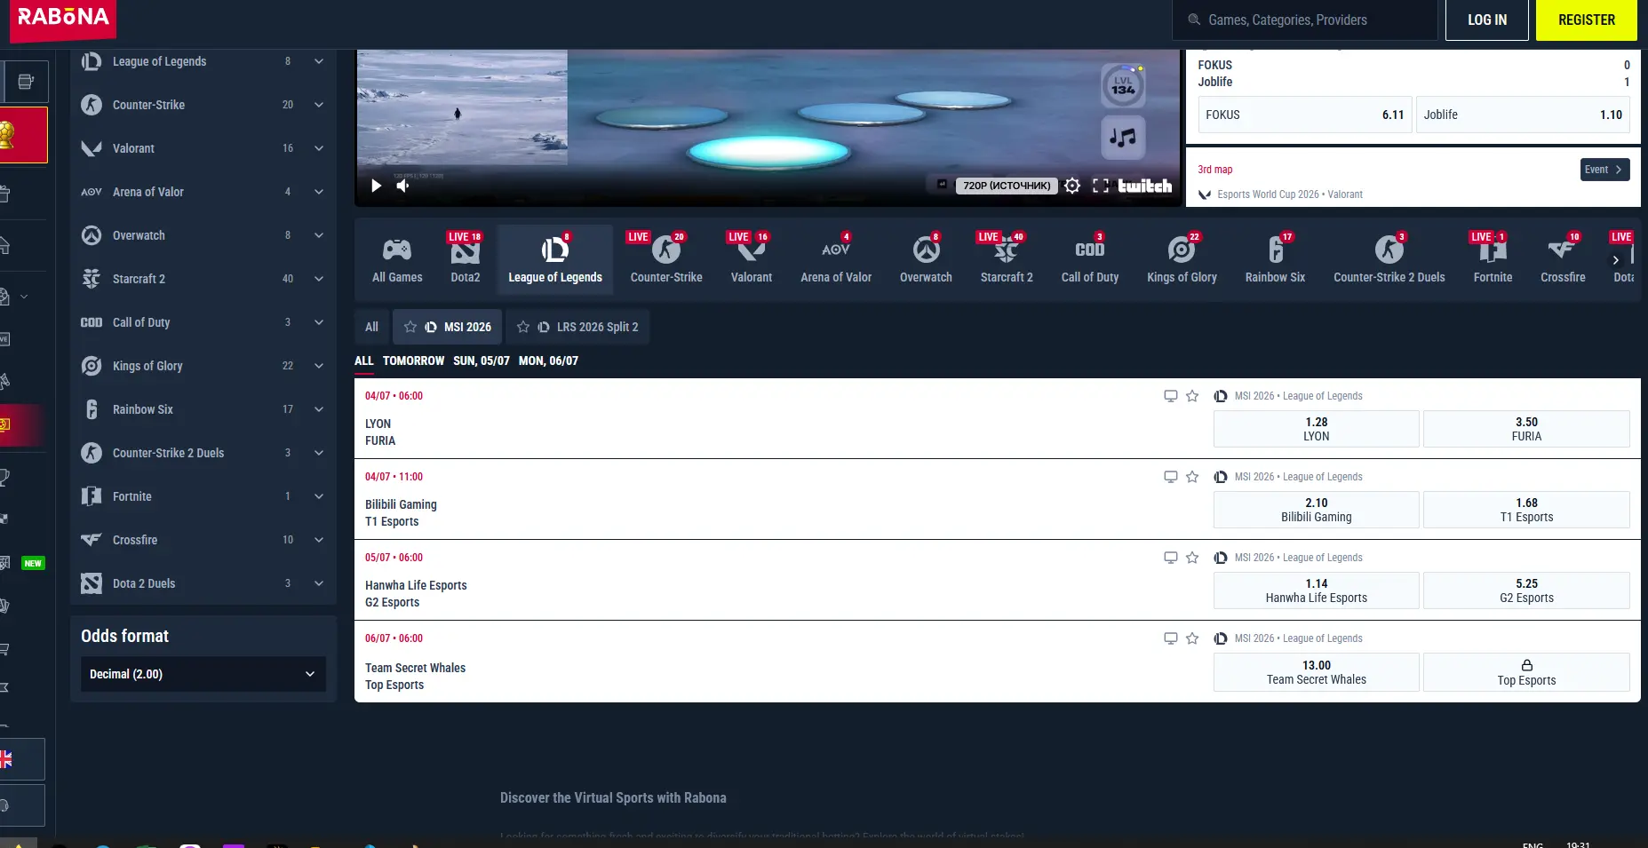Select Kings of Glory in the carousel
This screenshot has height=848, width=1648.
point(1182,258)
